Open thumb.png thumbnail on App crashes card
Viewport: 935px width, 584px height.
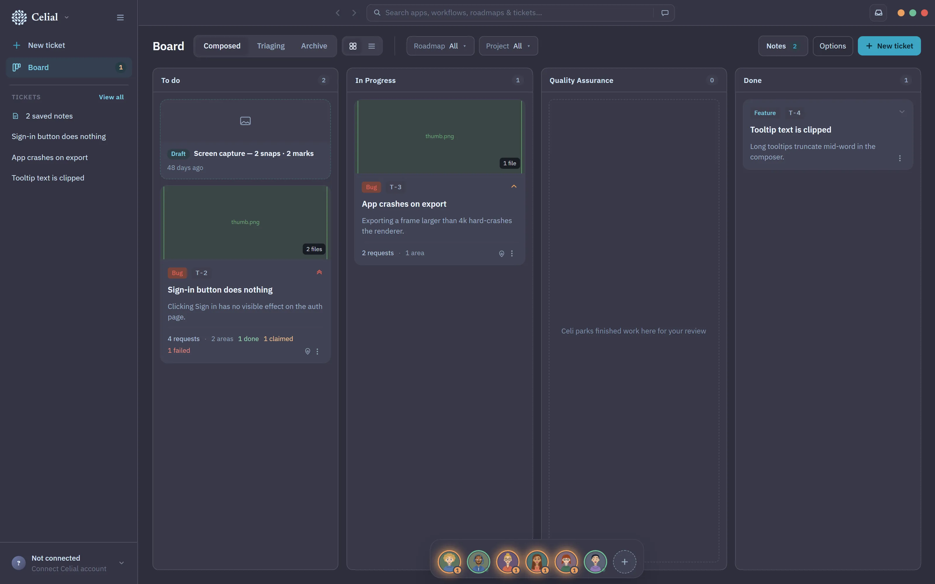tap(440, 136)
